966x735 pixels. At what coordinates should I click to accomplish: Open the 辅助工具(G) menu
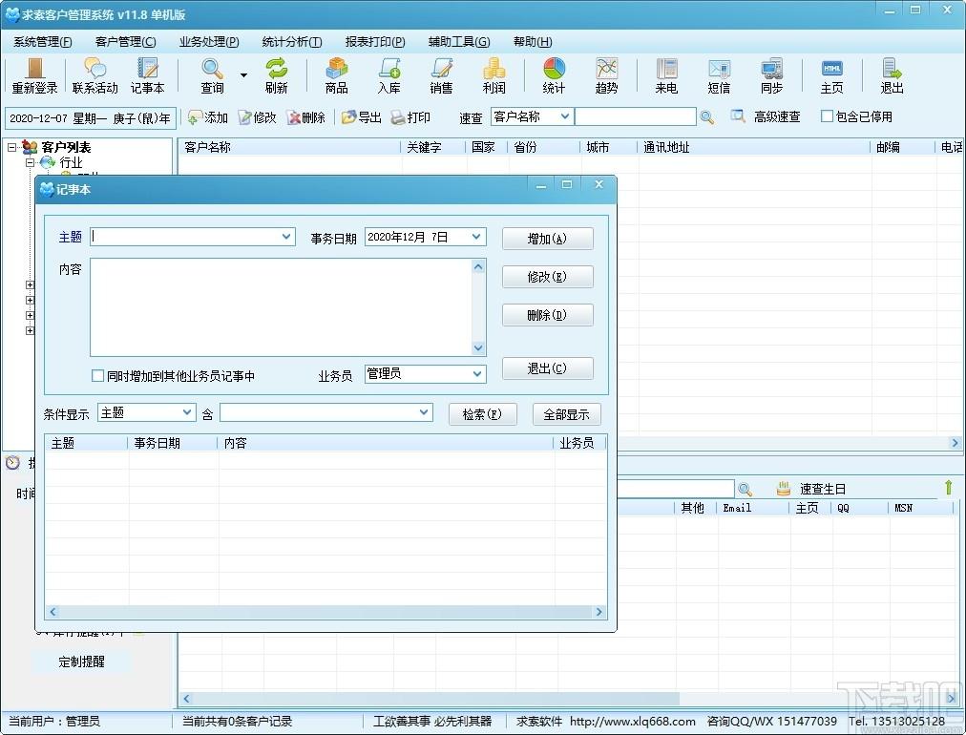459,42
